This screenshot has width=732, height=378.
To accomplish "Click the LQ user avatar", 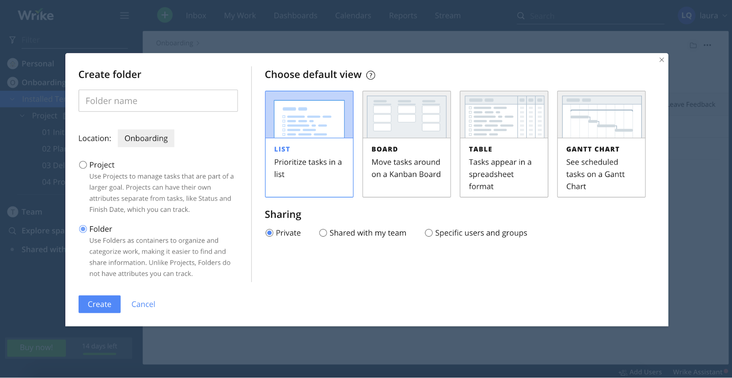I will click(687, 15).
